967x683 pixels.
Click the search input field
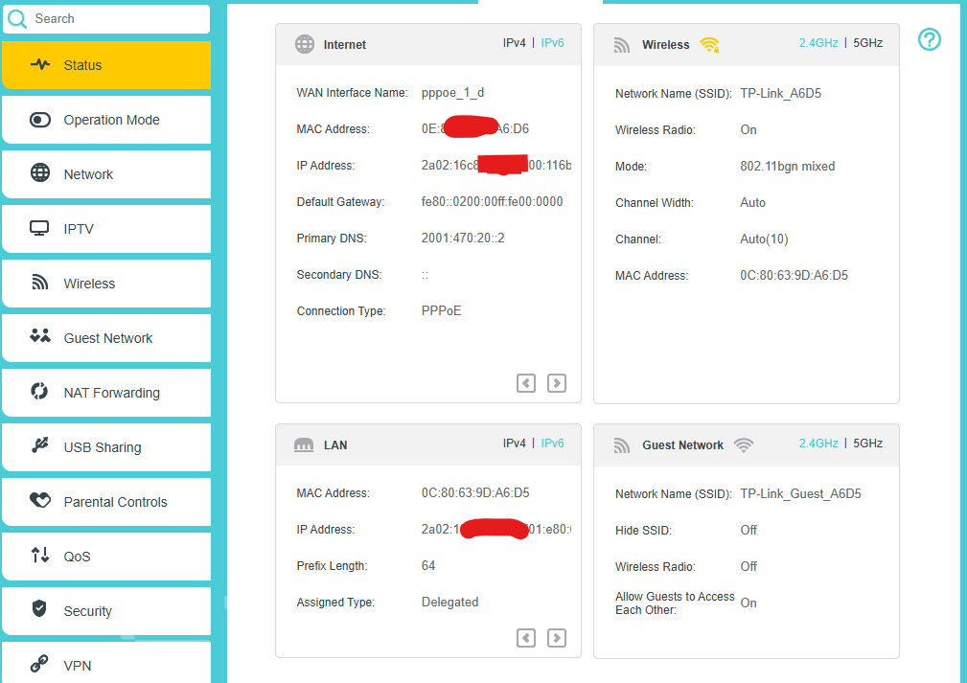pos(105,19)
